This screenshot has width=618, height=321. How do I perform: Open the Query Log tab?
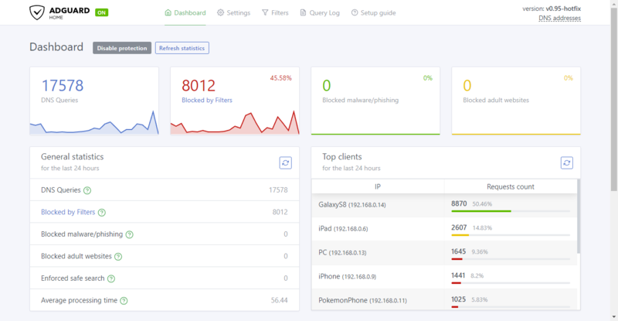[x=320, y=13]
